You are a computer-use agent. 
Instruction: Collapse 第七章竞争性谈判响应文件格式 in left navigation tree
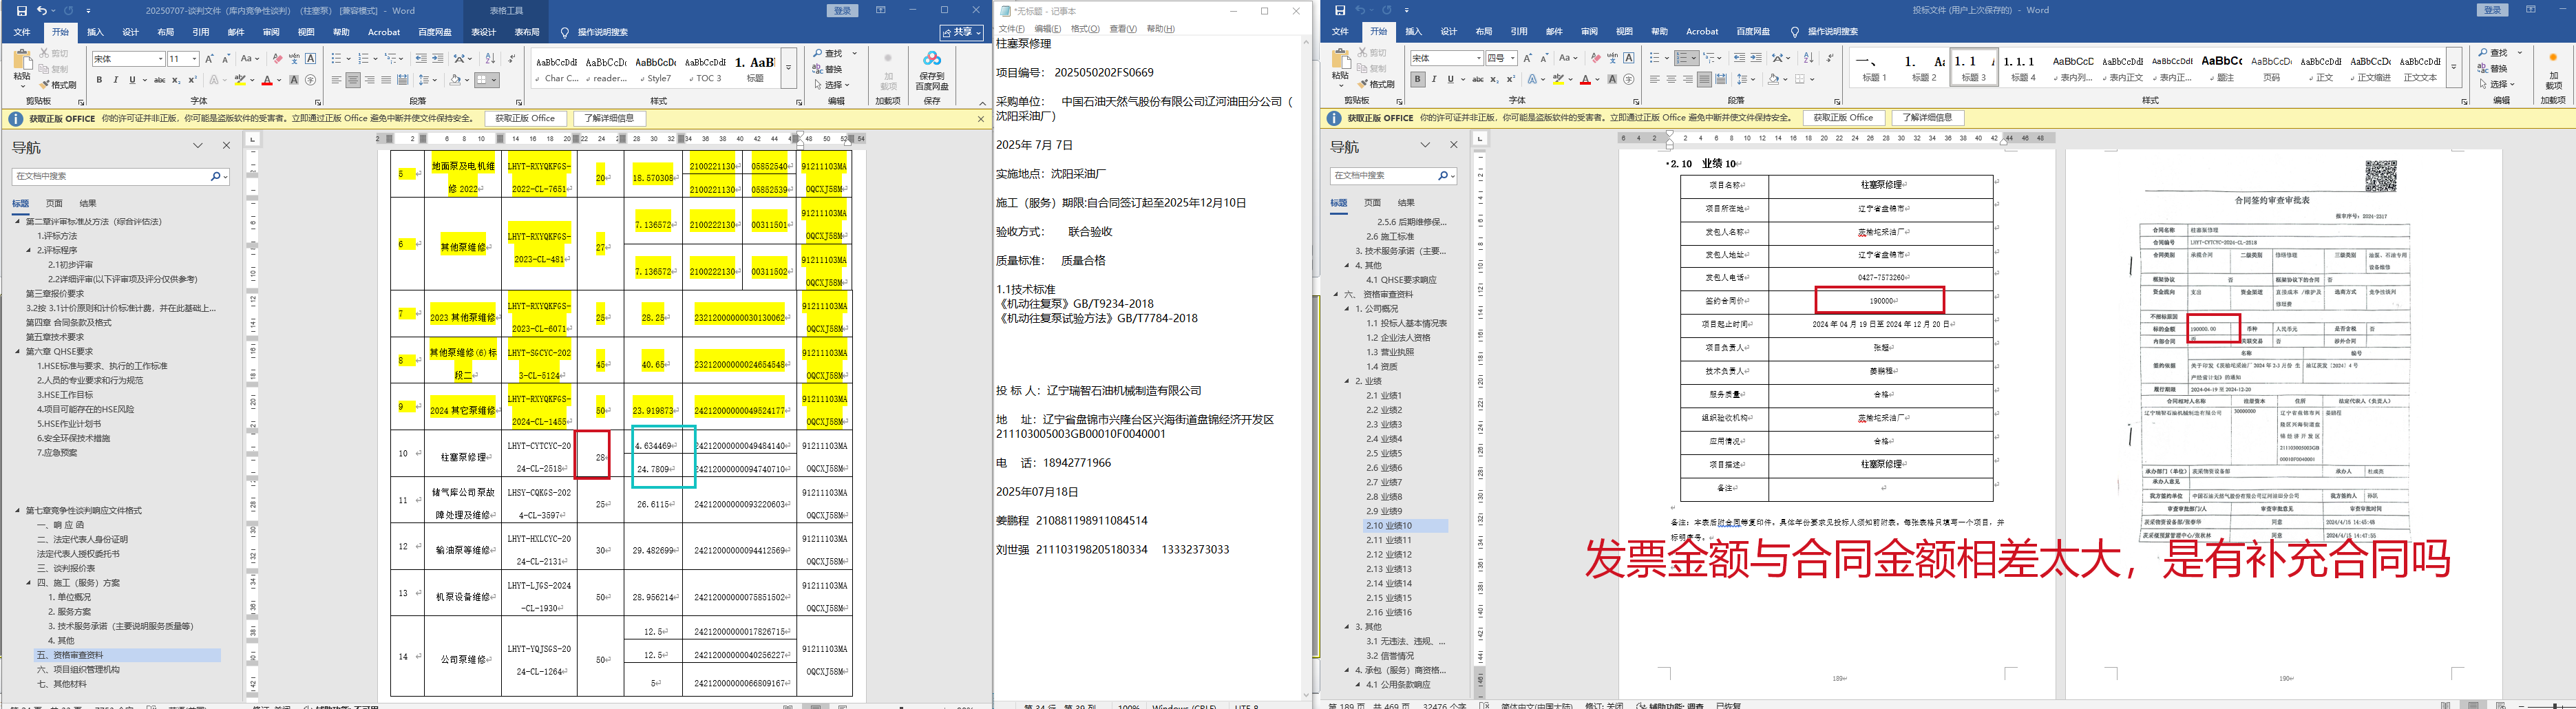(x=17, y=510)
